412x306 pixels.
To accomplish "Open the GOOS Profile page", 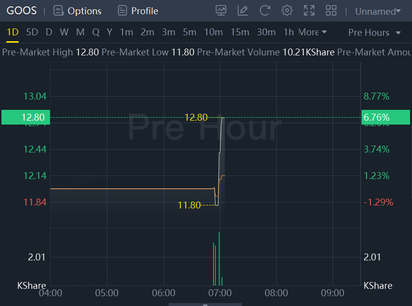I will [138, 11].
